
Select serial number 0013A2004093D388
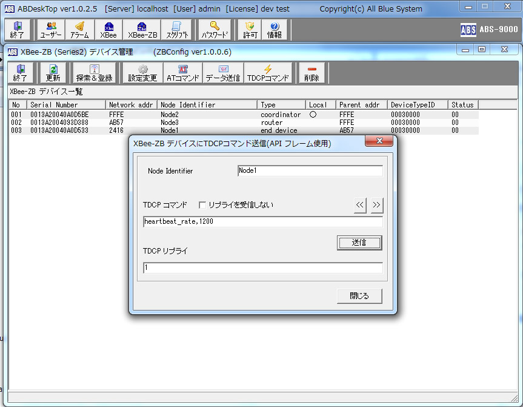coord(59,123)
